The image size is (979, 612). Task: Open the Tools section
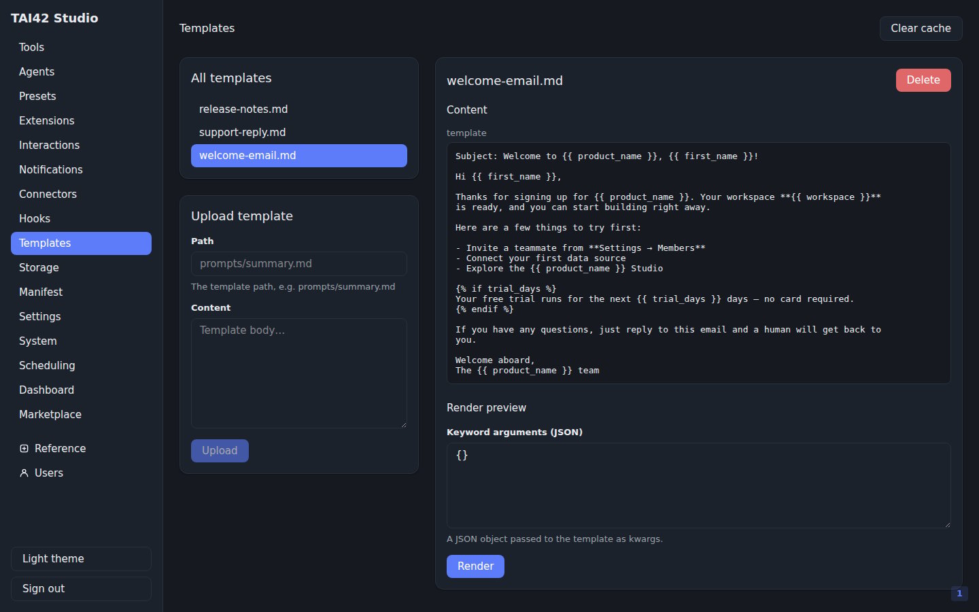click(x=81, y=48)
